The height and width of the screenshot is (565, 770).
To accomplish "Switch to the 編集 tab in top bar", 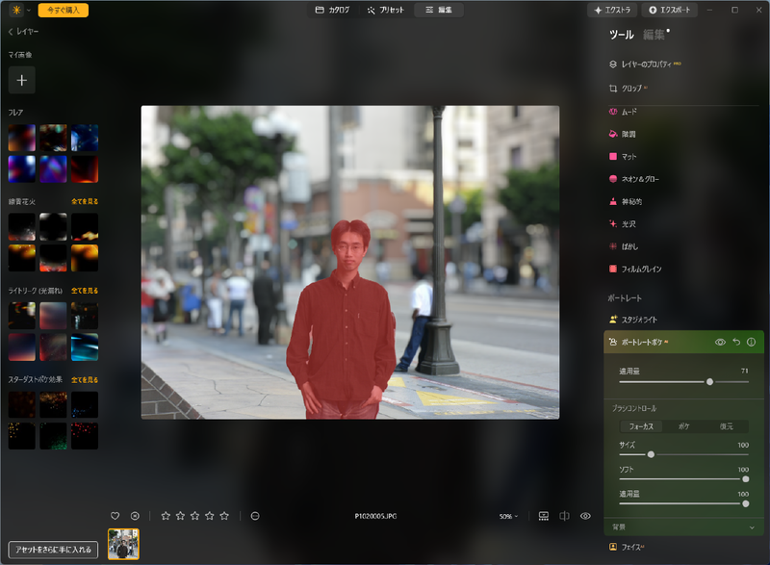I will coord(439,10).
